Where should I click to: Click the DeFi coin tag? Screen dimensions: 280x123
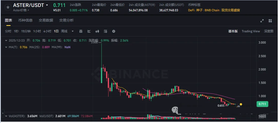(191, 10)
